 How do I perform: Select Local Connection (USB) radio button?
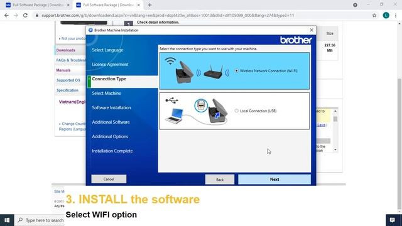(x=236, y=110)
